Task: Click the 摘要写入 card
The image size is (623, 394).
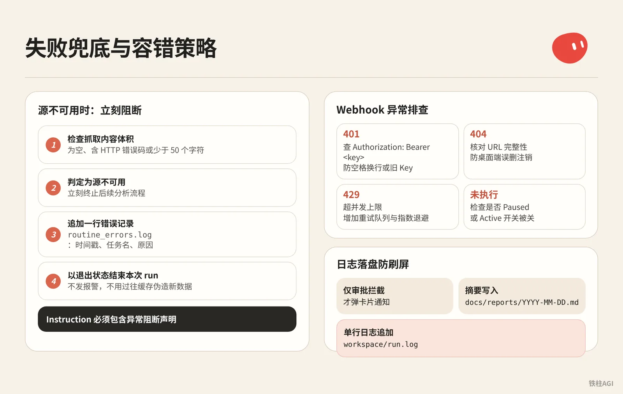Action: (x=522, y=296)
